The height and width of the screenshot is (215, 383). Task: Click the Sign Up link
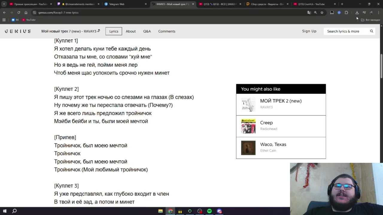tap(309, 31)
